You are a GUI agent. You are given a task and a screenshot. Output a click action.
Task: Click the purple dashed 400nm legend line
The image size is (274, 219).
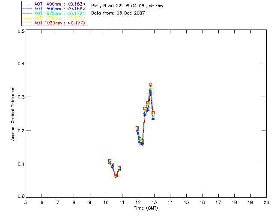point(27,4)
